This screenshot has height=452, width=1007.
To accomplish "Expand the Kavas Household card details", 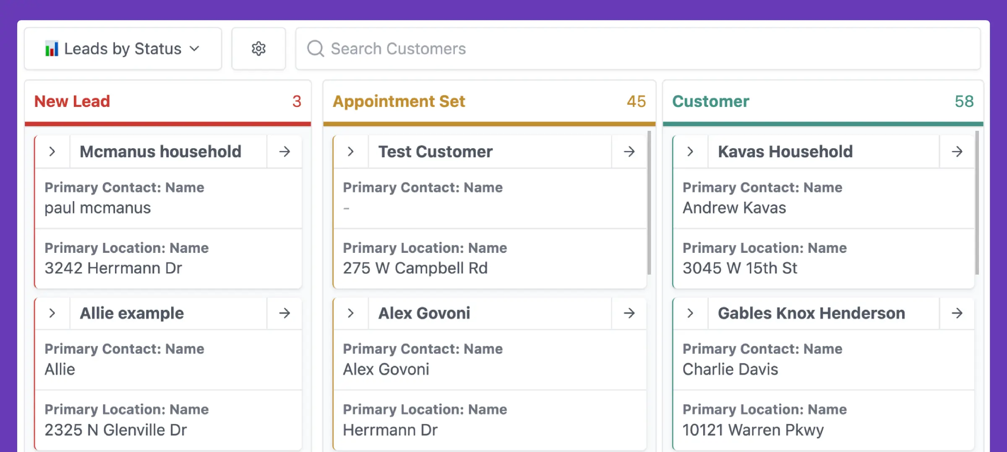I will (x=690, y=151).
